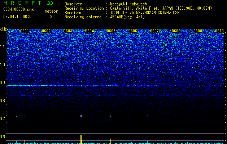The width and height of the screenshot is (227, 144).
Task: Click the 0603 time marker
Action: (x=68, y=31)
